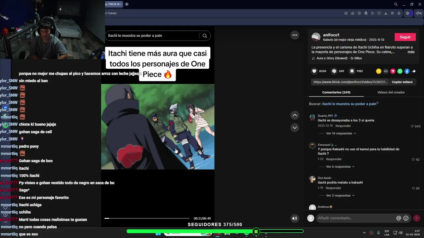Open Don kevin commenter avatar
Screen dimensions: 424x238
pyautogui.click(x=312, y=179)
